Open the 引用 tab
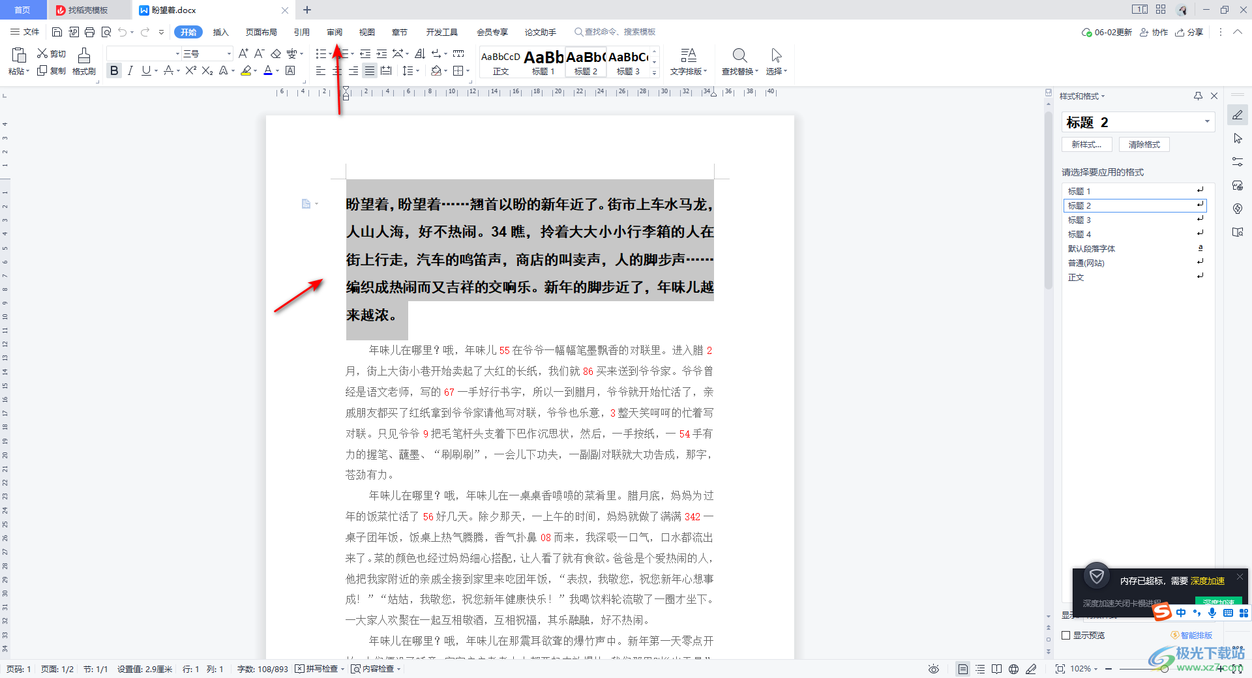 [x=301, y=32]
